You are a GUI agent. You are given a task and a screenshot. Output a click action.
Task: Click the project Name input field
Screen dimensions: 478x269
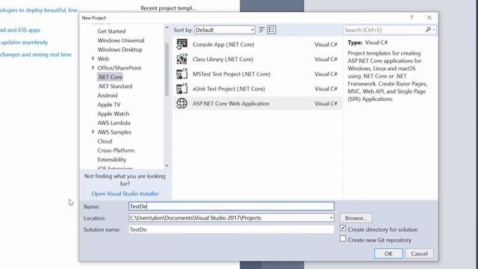232,206
